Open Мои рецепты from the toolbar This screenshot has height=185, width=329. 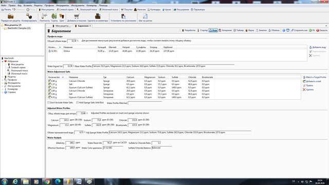(46, 10)
